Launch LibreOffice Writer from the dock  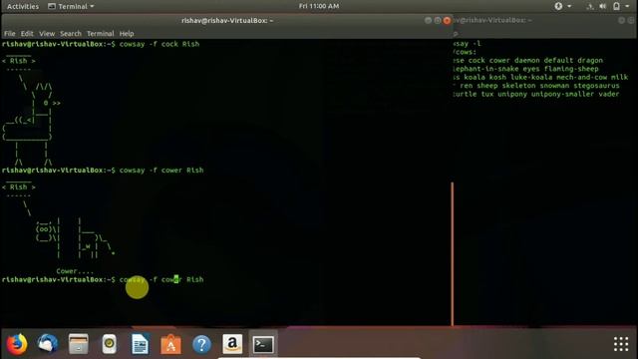[140, 344]
